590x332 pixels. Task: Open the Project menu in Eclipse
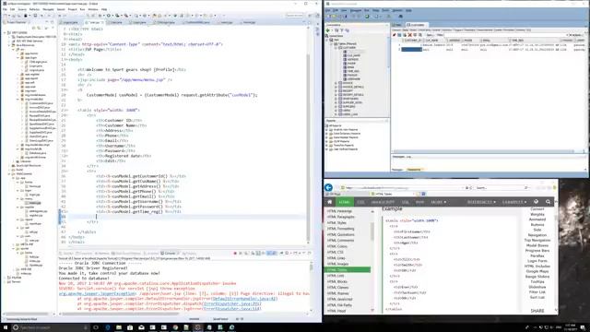pos(72,9)
